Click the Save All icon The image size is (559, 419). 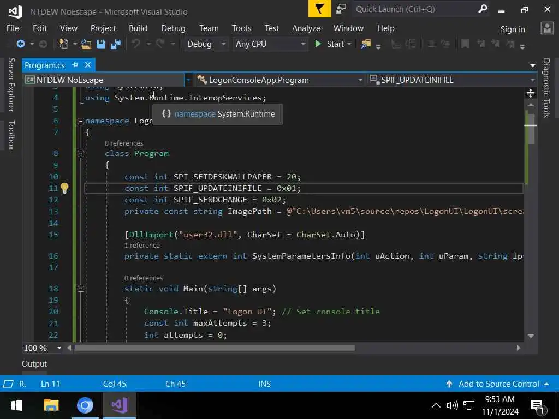tap(116, 44)
